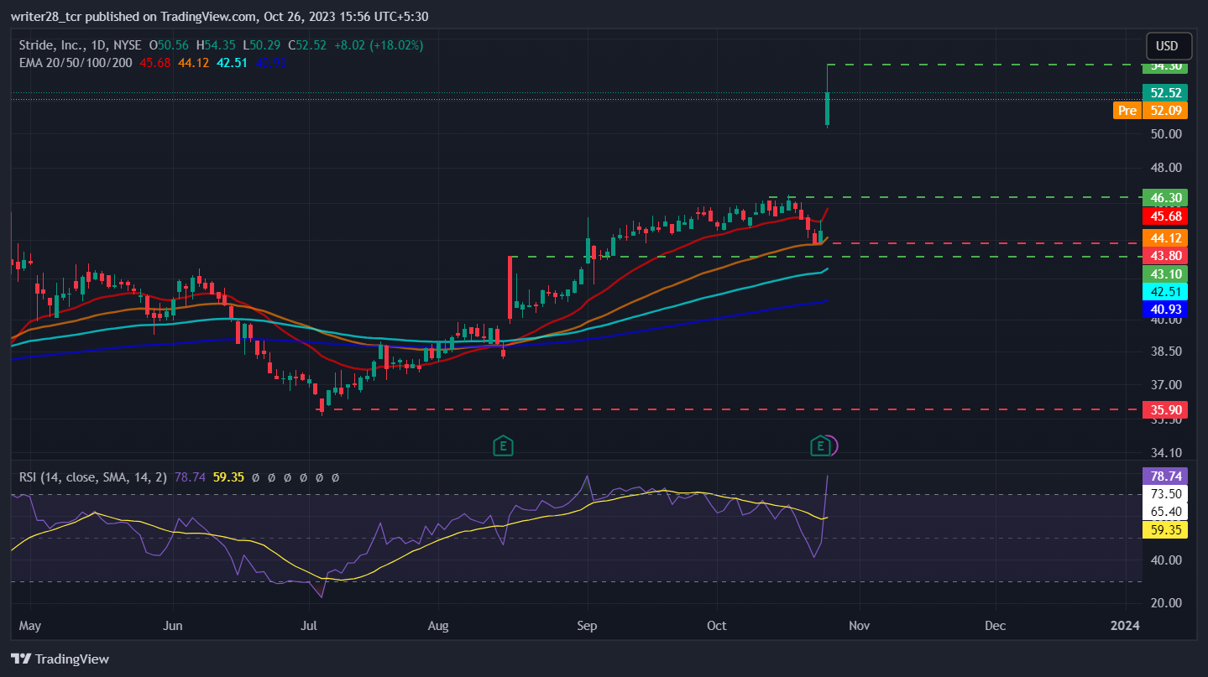Click the 54.30 green price label

pyautogui.click(x=1165, y=66)
